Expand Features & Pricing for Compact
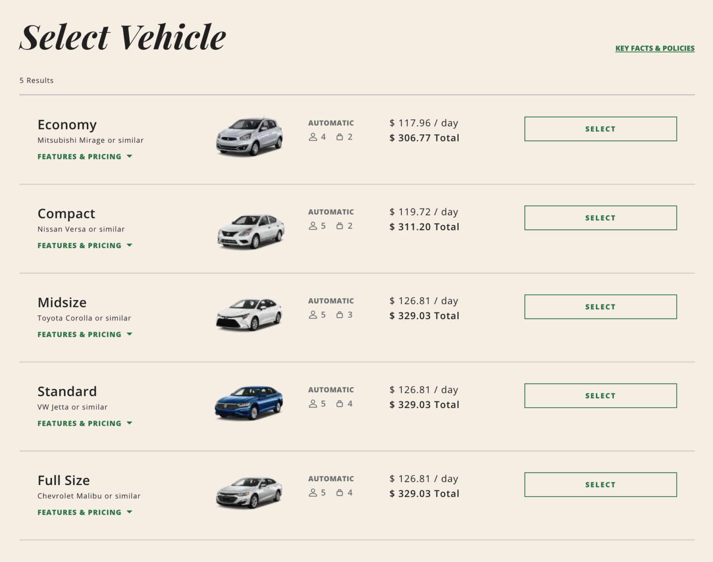This screenshot has height=562, width=713. 85,245
